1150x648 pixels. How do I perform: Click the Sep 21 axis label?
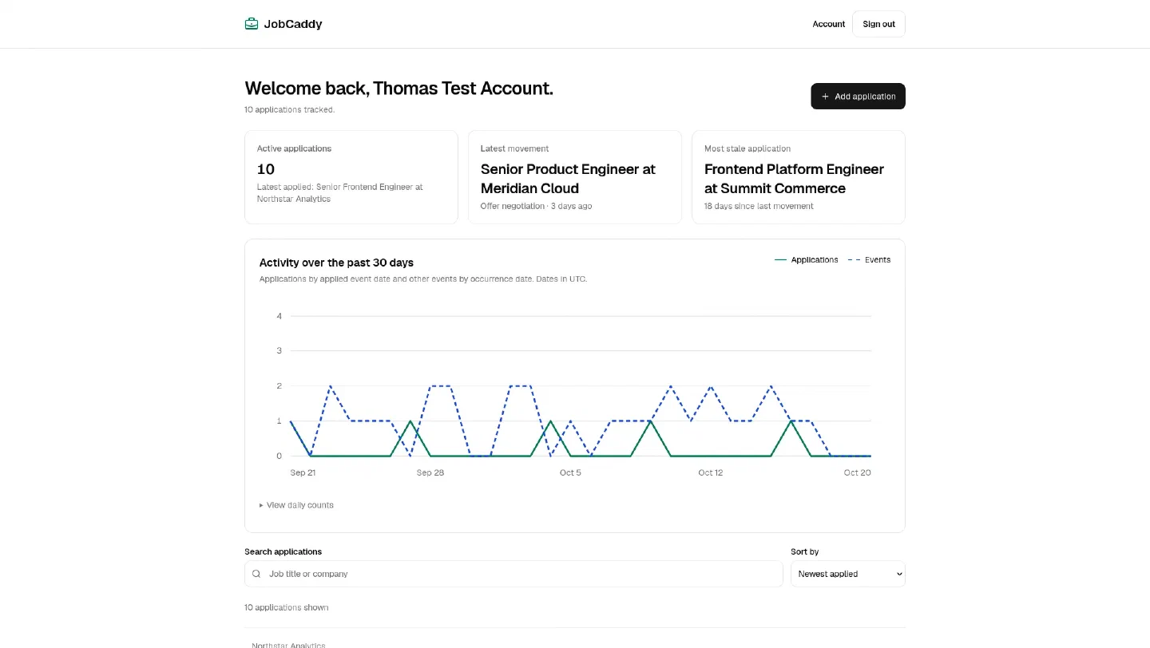pyautogui.click(x=303, y=472)
